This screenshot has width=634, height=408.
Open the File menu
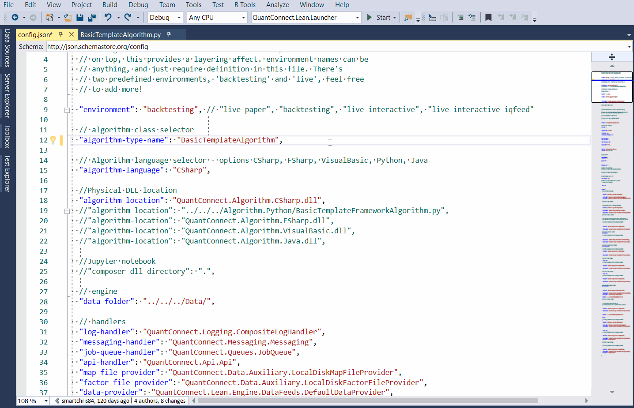[8, 5]
